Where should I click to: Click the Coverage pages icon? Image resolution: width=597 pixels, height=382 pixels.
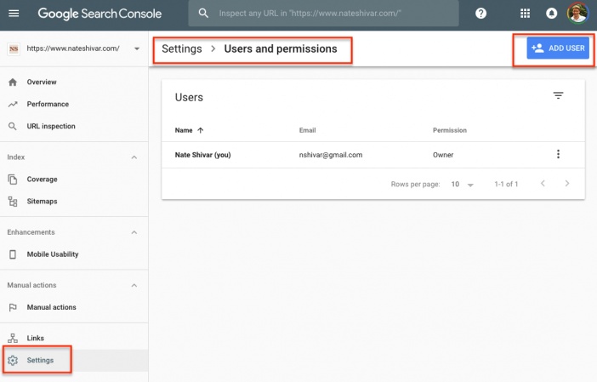pyautogui.click(x=13, y=179)
